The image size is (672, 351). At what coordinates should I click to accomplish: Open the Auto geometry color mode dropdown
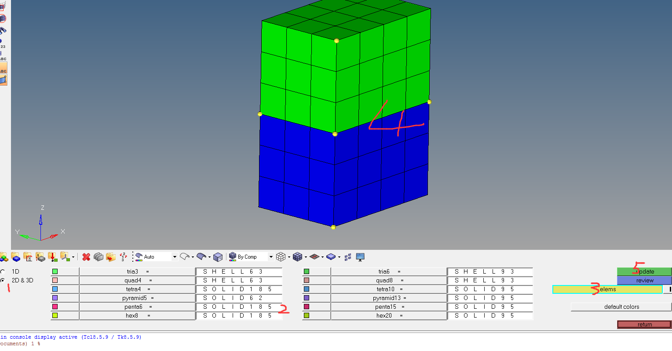175,257
